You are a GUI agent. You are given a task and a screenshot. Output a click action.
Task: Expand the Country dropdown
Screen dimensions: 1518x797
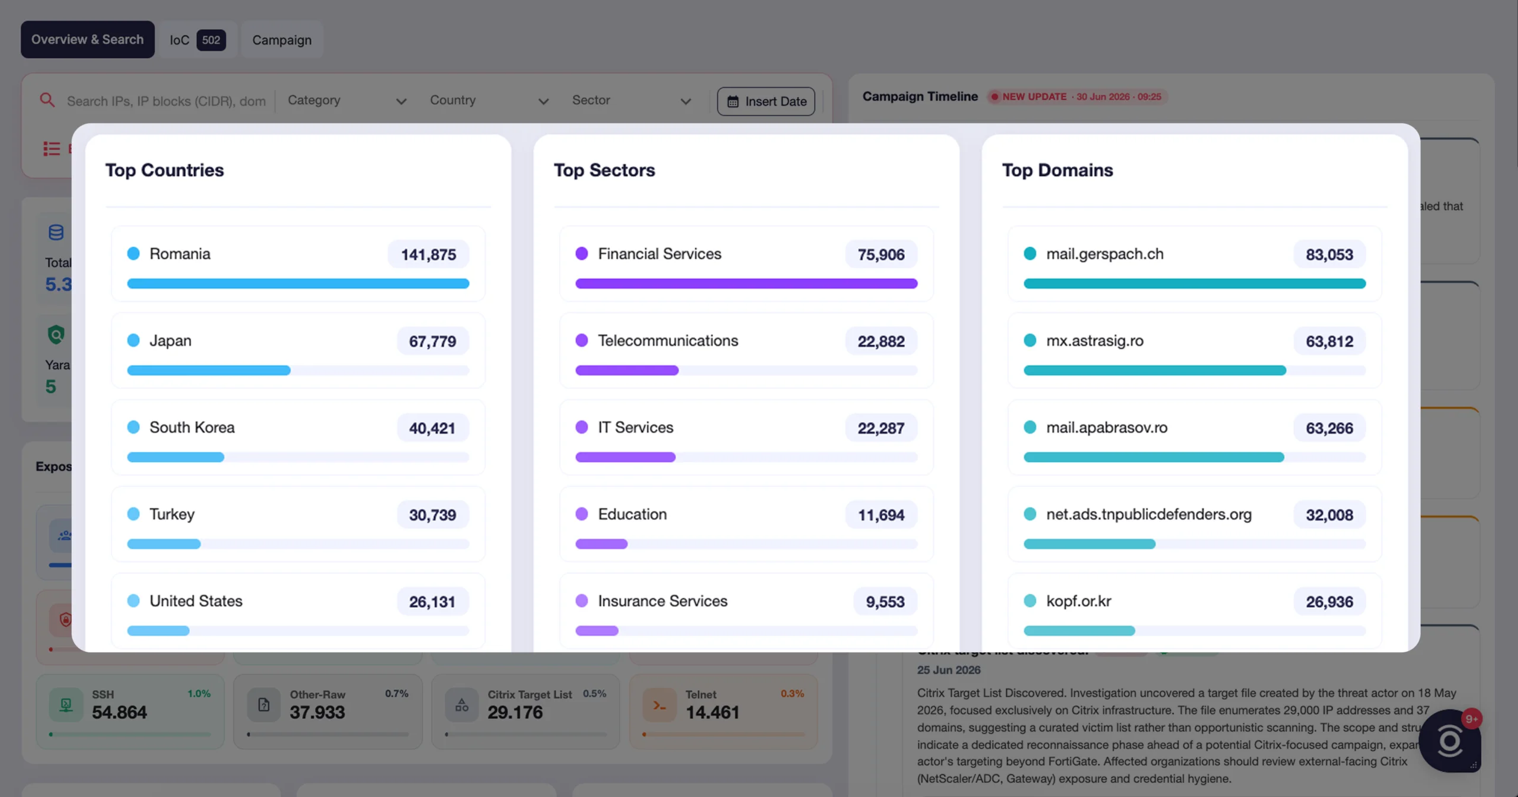click(x=489, y=100)
